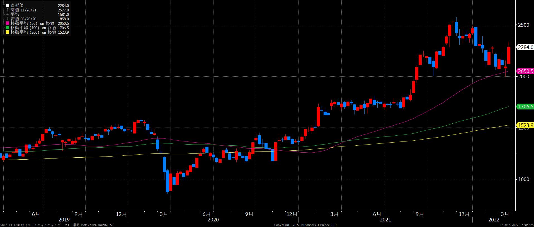Image resolution: width=534 pixels, height=227 pixels.
Task: Click the 2021 year label on time axis
Action: [385, 220]
